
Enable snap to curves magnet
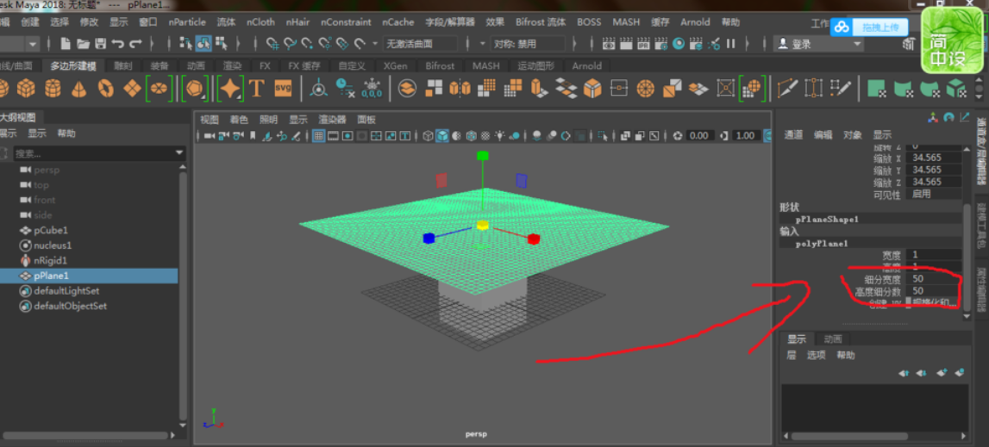pos(290,44)
